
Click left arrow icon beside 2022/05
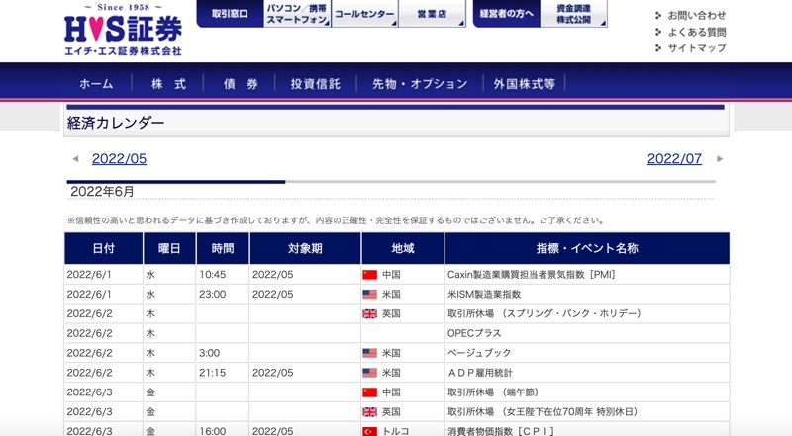pyautogui.click(x=76, y=159)
